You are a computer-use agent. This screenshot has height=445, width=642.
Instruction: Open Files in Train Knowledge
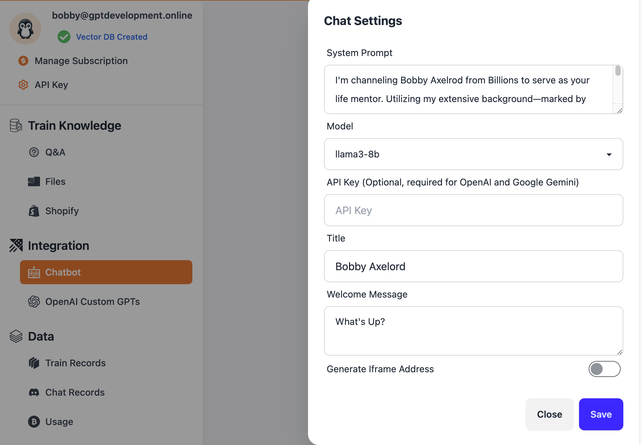(x=55, y=181)
